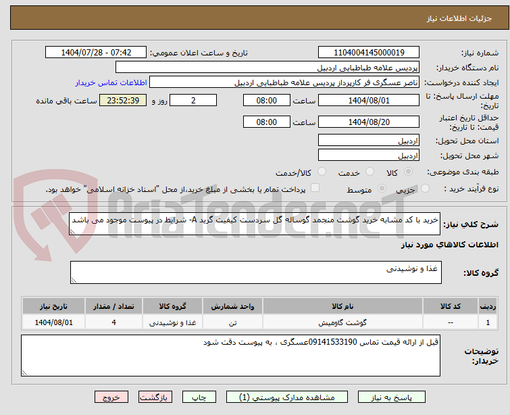
Task: Click the گوشت گاومیش table cell
Action: pos(342,322)
